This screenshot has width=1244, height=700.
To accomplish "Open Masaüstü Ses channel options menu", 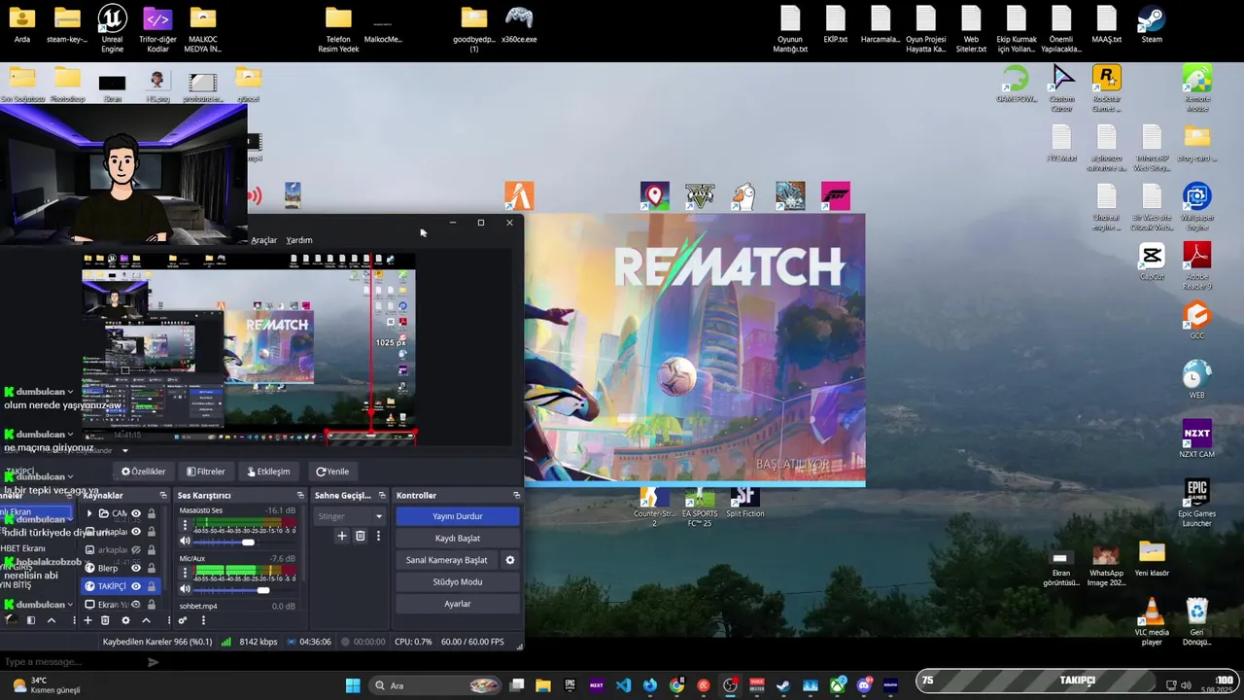I will click(x=185, y=525).
